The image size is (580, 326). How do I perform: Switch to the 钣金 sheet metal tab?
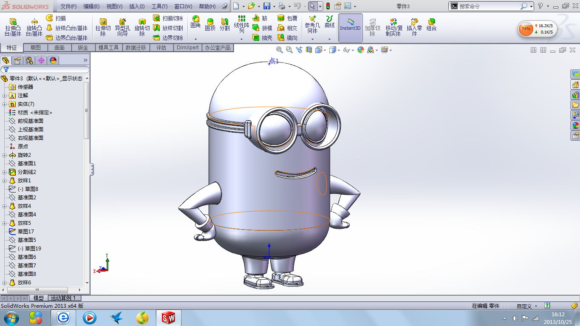point(83,48)
